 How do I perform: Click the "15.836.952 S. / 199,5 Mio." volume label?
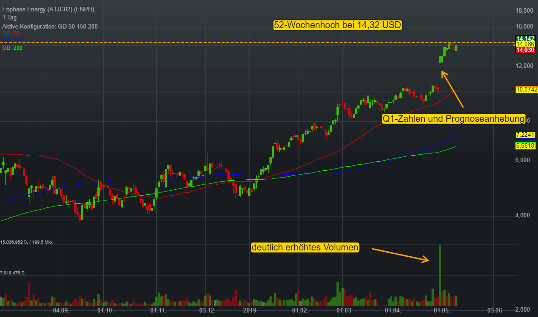[x=27, y=242]
